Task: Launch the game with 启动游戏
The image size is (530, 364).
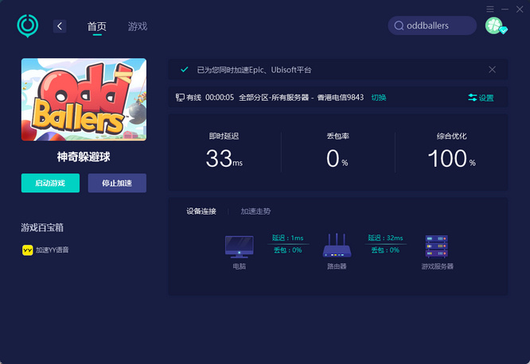Action: (50, 183)
